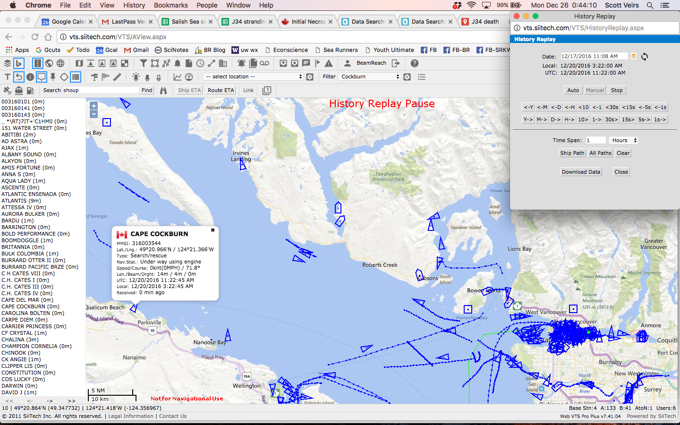Click the filter funnel icon in toolbar

coord(144,63)
